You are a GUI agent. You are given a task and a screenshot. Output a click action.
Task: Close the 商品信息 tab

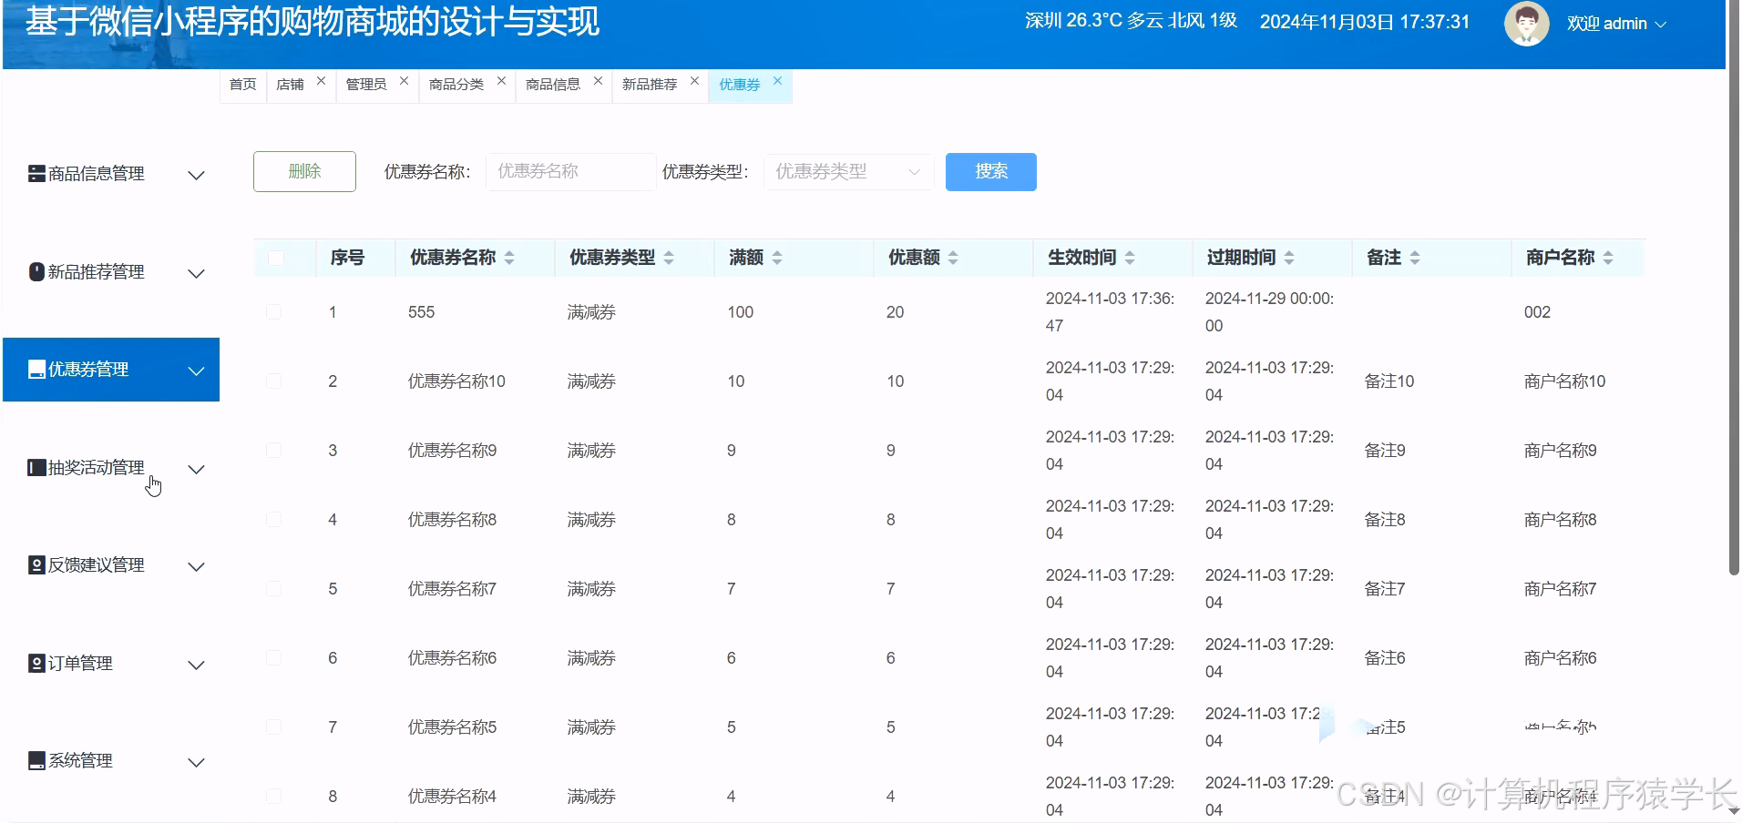point(598,81)
